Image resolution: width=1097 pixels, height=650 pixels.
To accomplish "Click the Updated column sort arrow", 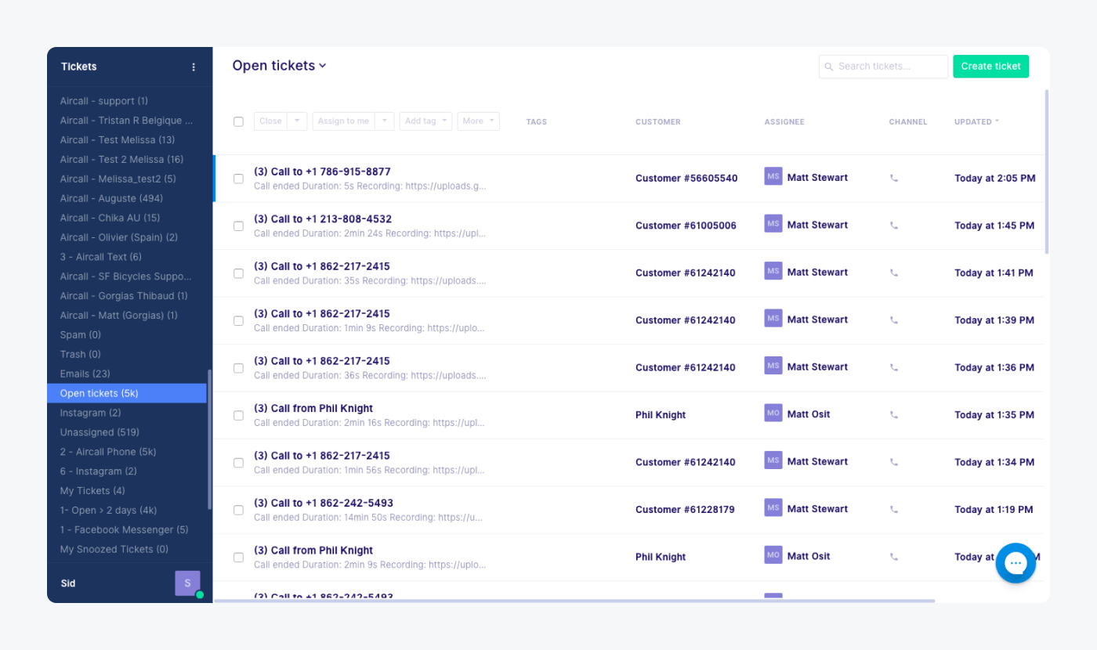I will [x=997, y=121].
